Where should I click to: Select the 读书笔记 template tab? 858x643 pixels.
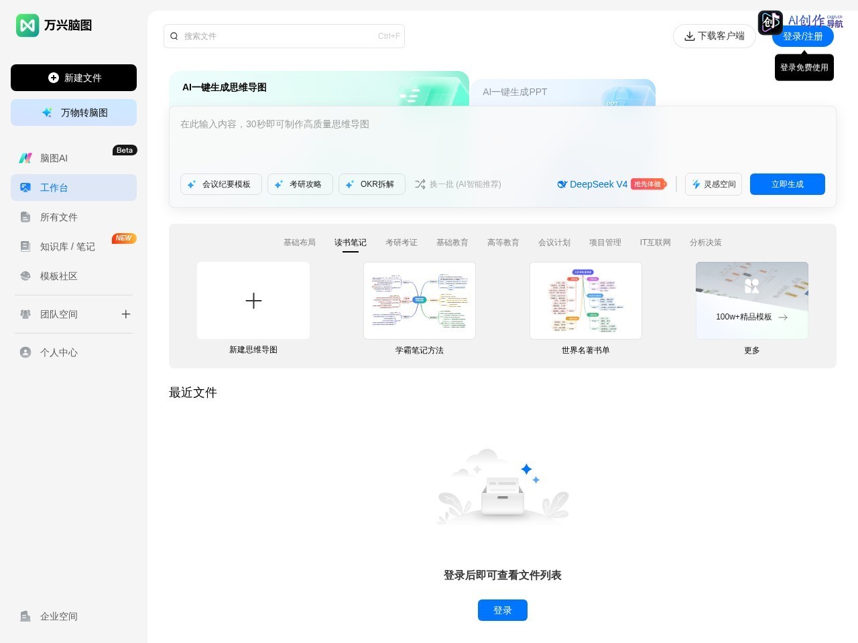click(x=351, y=242)
